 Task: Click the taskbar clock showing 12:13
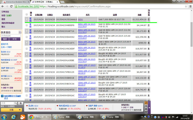[185, 117]
